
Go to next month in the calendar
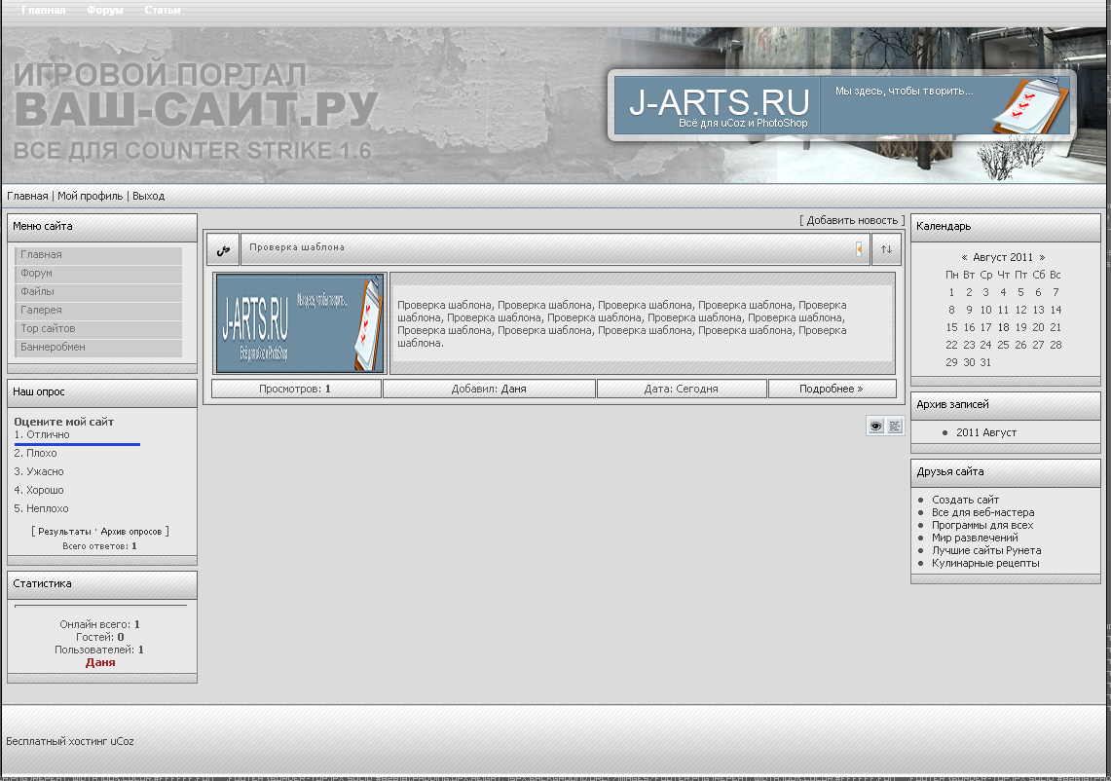(x=1042, y=258)
